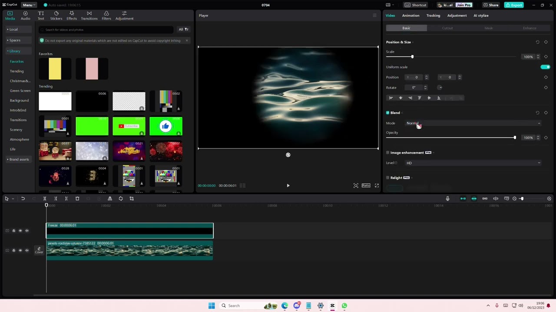This screenshot has width=556, height=312.
Task: Open Green Screen library category
Action: pyautogui.click(x=20, y=91)
